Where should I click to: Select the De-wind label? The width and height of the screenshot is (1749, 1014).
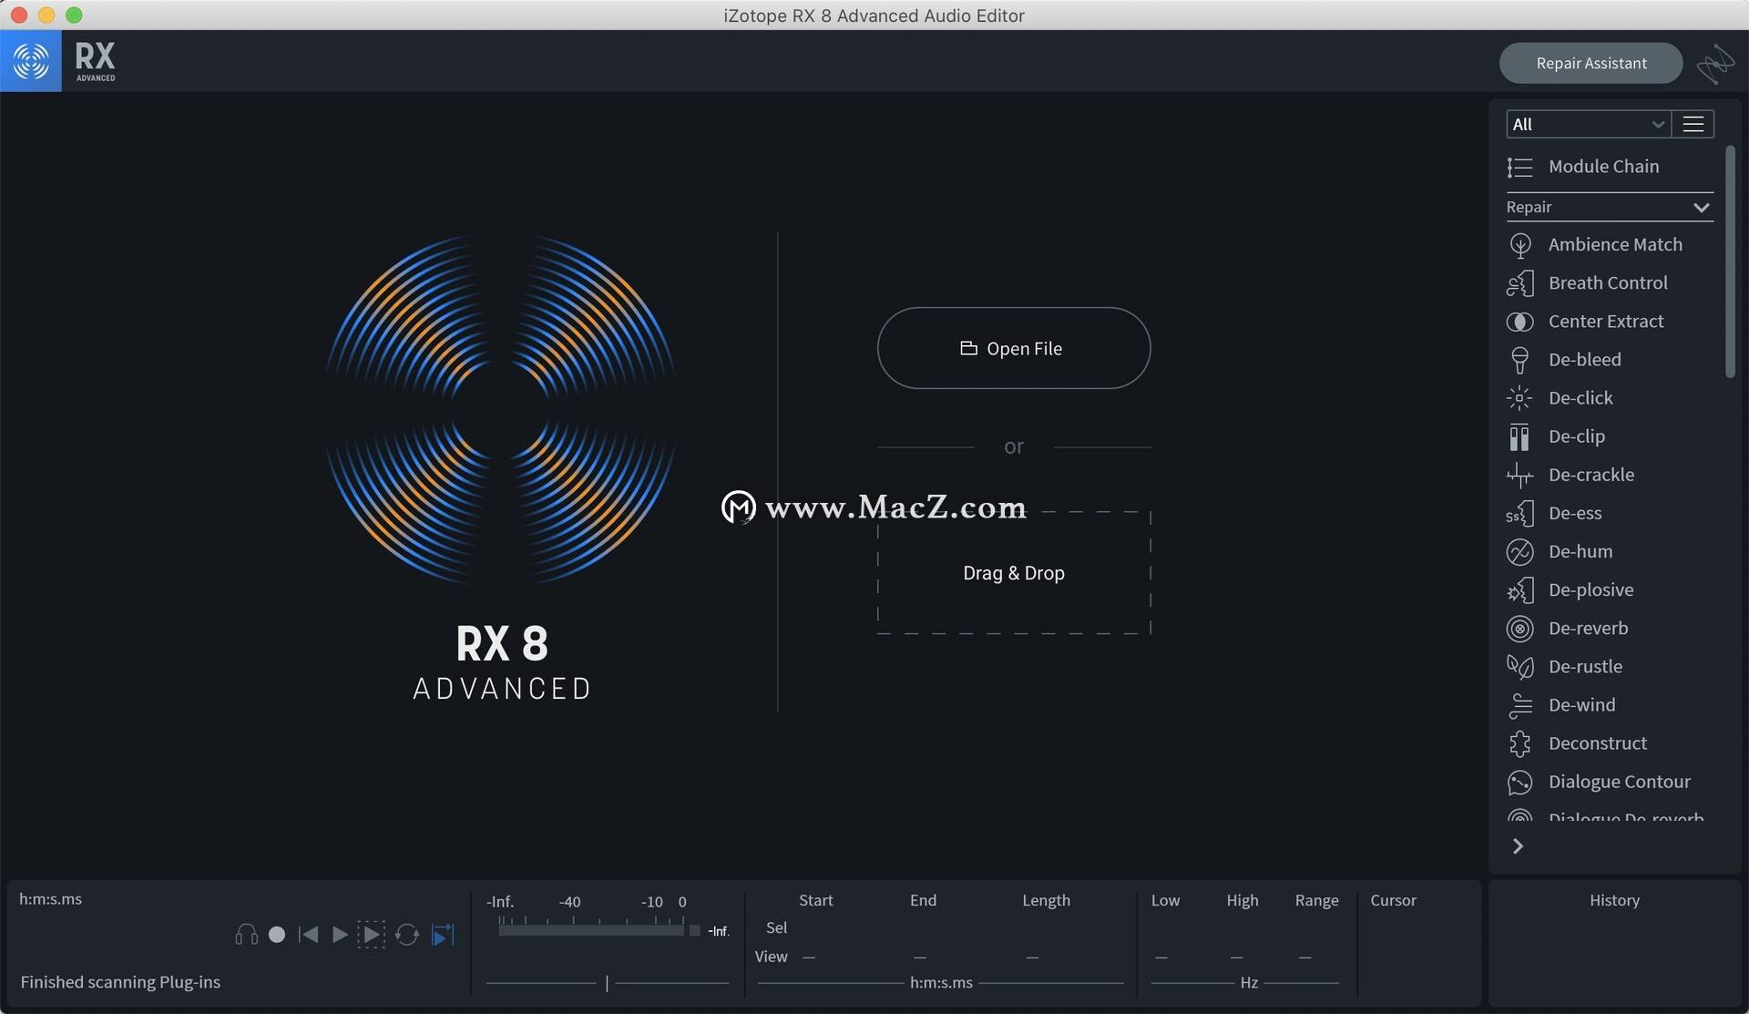click(1582, 704)
